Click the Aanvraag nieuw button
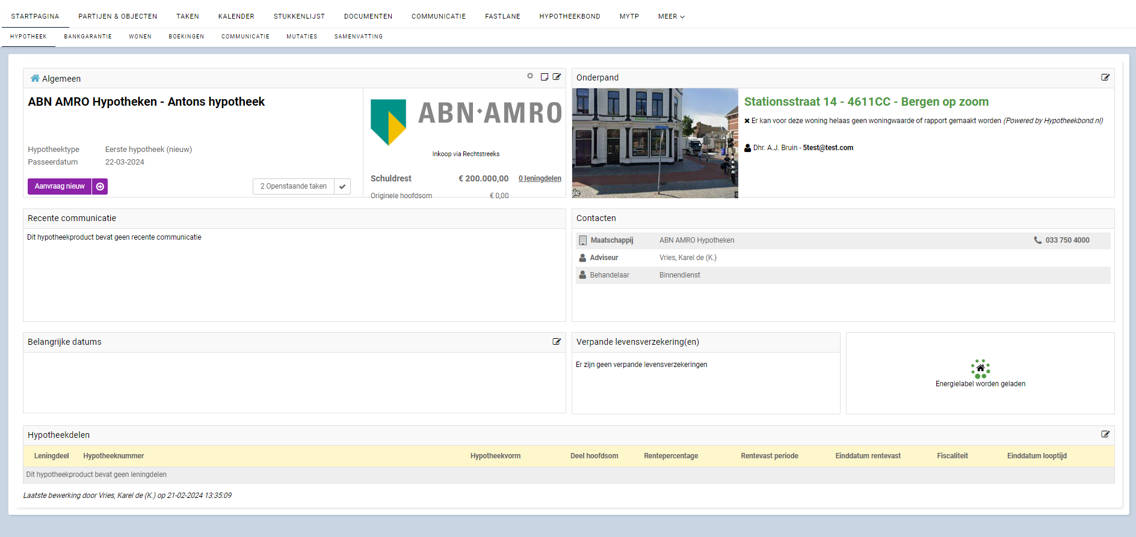 (x=60, y=187)
